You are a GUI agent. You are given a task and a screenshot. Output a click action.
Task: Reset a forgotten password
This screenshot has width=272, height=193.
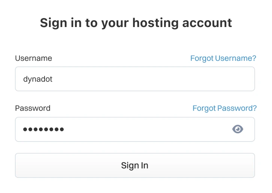224,108
